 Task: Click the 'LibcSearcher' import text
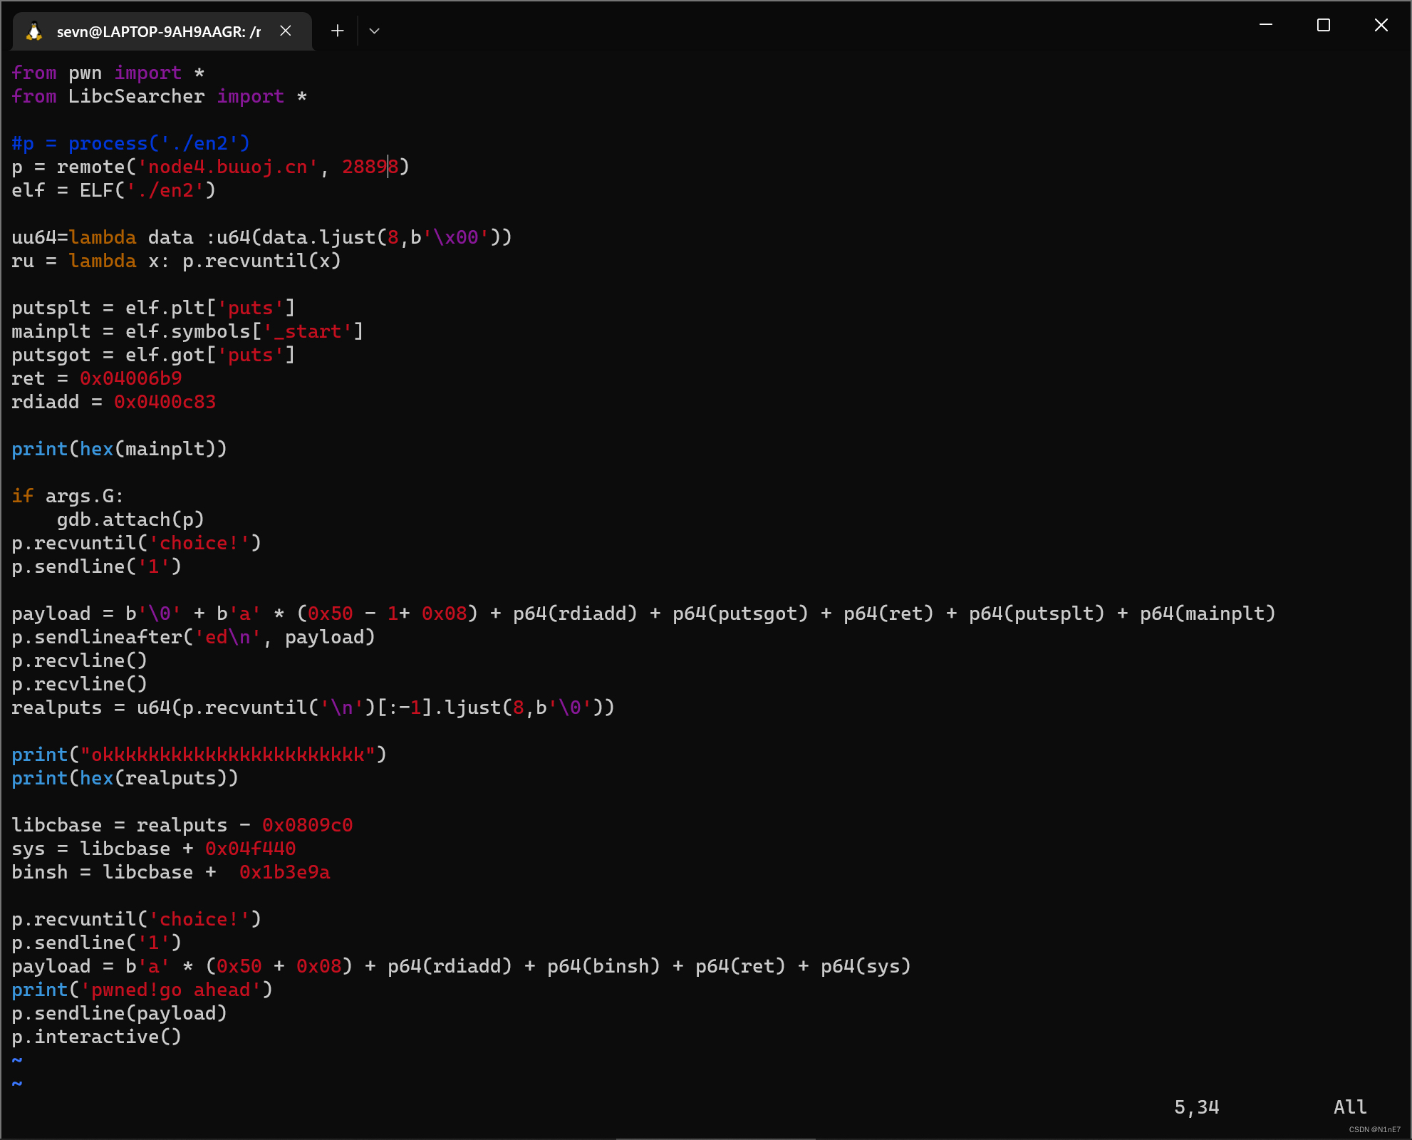[x=136, y=96]
